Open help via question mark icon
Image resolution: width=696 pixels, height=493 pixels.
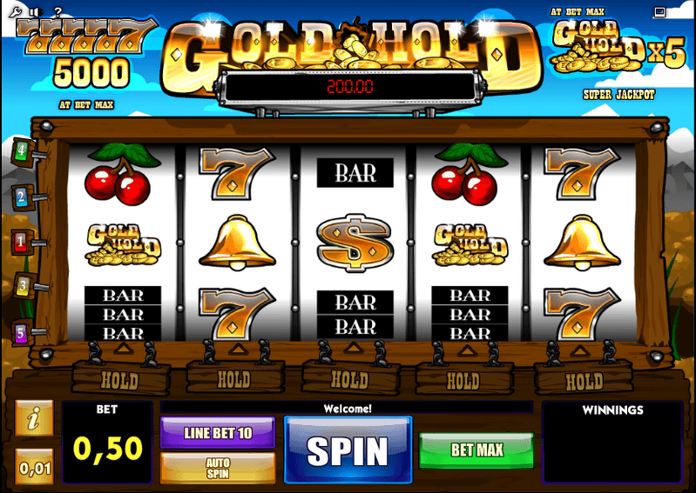coord(58,12)
